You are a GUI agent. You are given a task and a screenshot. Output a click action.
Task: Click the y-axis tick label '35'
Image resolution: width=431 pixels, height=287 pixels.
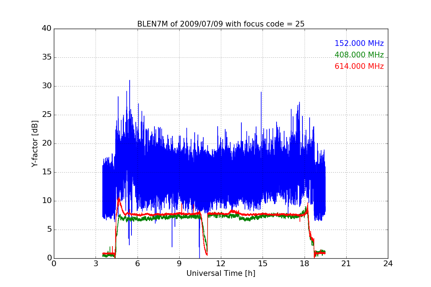(47, 57)
